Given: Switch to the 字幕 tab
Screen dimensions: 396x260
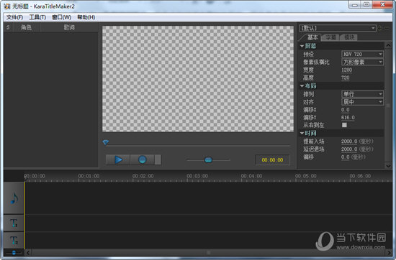Looking at the screenshot, I should [x=330, y=37].
